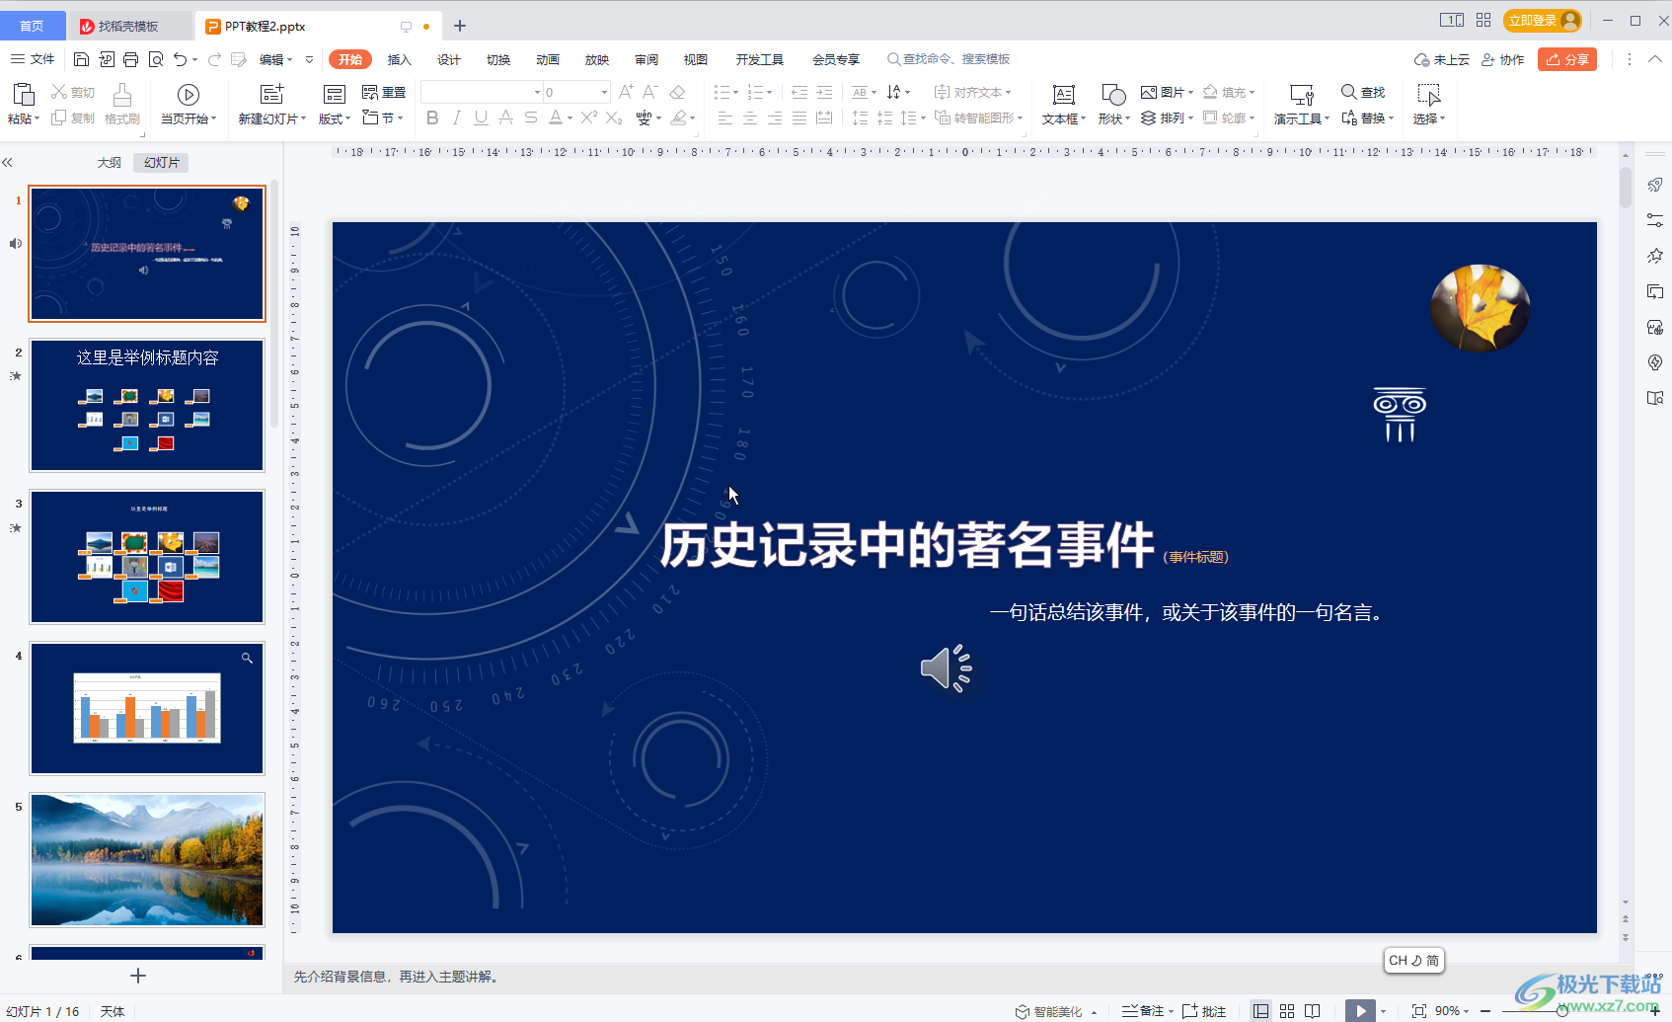
Task: Toggle Superscript formatting
Action: click(x=589, y=118)
